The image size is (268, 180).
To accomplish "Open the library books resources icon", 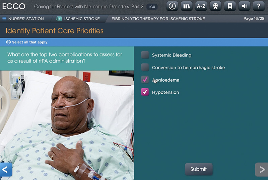I will pos(187,6).
